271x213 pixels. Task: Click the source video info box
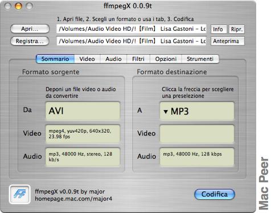coord(83,134)
